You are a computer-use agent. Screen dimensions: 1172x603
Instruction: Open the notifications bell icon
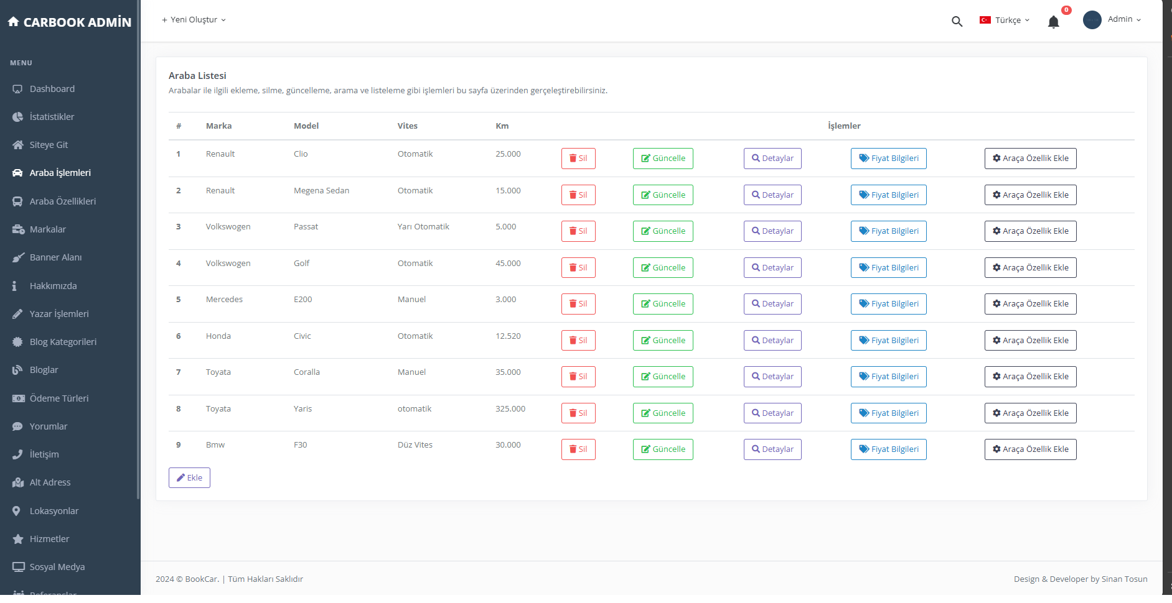tap(1053, 22)
